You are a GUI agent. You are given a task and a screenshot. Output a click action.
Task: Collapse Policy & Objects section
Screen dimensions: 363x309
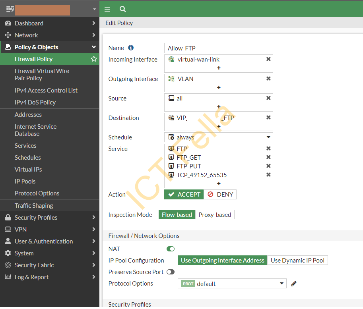(94, 47)
